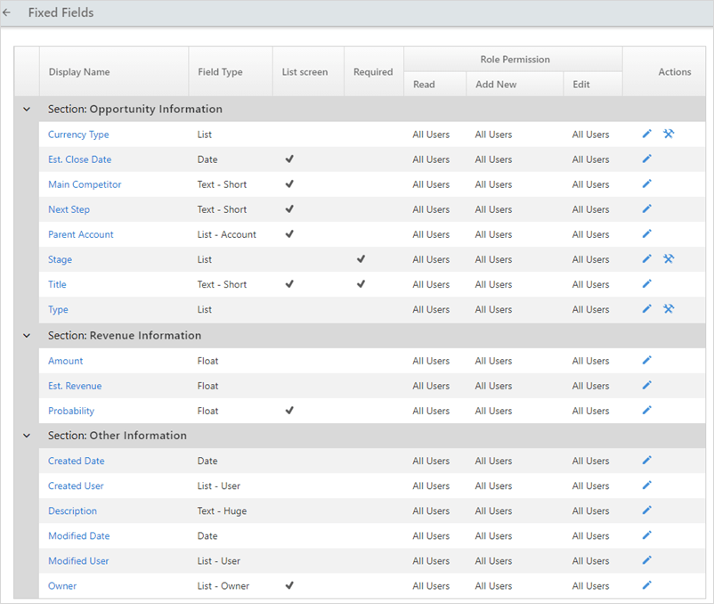Click the pencil for Modified Date row
The image size is (714, 604).
click(646, 535)
